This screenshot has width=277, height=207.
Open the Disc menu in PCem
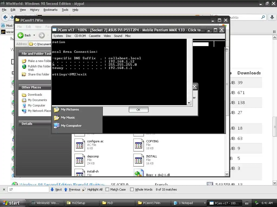click(68, 36)
